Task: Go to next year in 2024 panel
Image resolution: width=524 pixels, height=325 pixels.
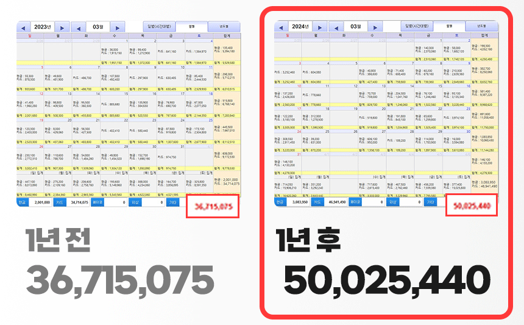Action: pos(320,27)
